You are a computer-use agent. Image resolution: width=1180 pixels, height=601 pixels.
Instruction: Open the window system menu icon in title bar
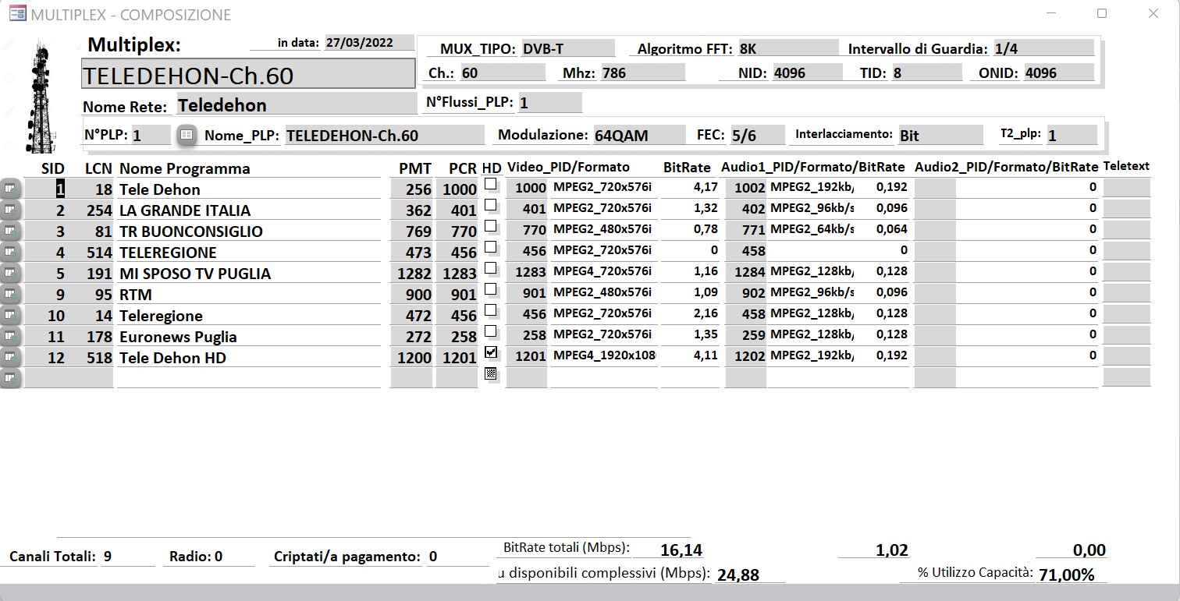[16, 13]
